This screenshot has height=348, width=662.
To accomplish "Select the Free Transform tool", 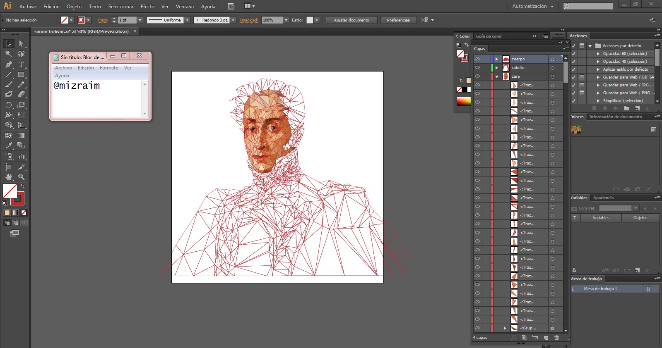I will click(21, 115).
